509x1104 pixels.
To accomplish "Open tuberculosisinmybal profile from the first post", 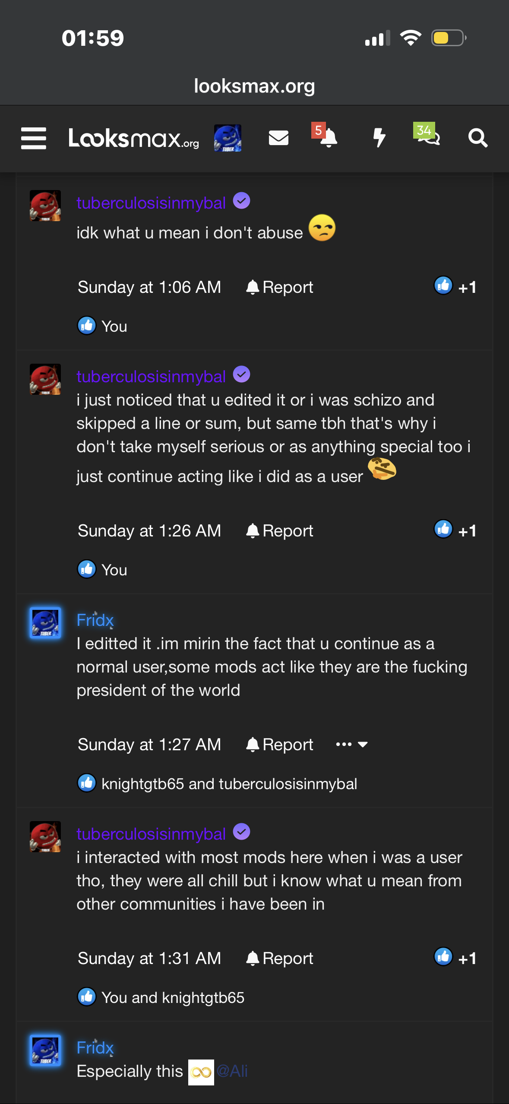I will click(151, 203).
